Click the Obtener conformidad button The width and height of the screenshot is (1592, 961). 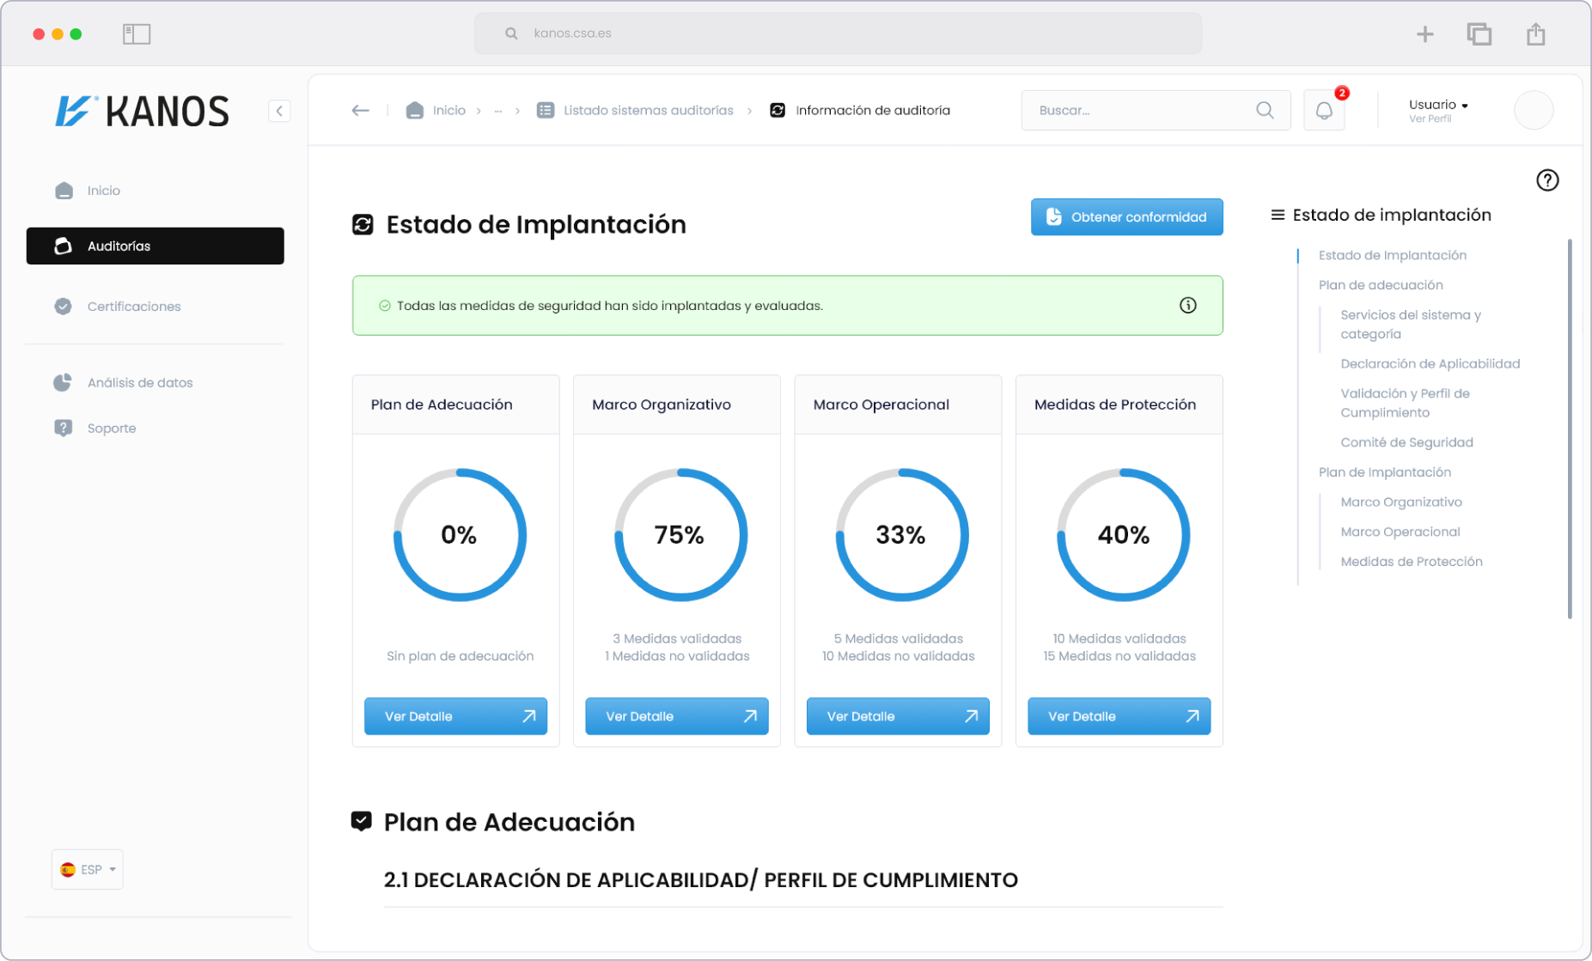click(x=1126, y=216)
